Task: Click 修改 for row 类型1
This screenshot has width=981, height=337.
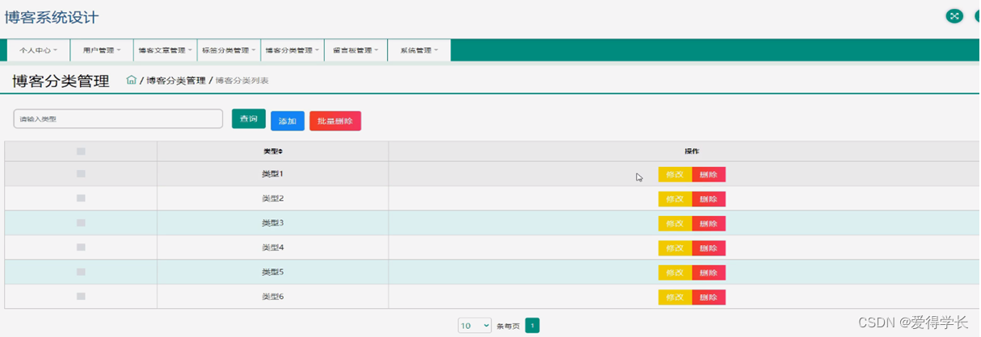Action: [x=675, y=174]
